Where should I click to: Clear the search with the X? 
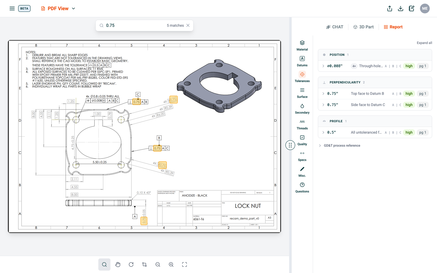(188, 26)
